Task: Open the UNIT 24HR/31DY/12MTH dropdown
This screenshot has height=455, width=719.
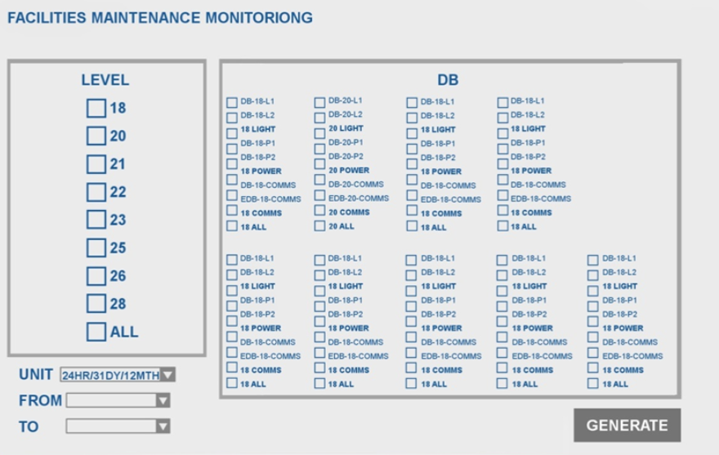Action: pyautogui.click(x=167, y=375)
